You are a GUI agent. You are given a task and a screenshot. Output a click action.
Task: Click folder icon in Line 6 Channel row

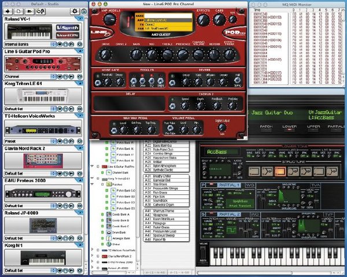tap(71, 76)
